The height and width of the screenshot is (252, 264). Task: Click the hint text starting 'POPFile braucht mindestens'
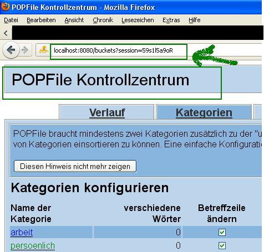138,139
